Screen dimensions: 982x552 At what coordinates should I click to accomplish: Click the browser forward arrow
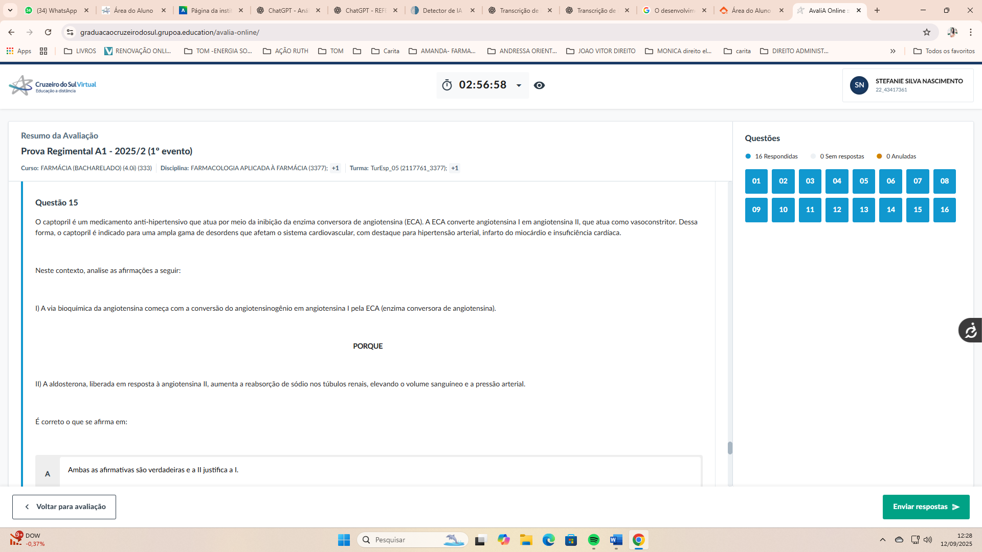click(x=30, y=32)
